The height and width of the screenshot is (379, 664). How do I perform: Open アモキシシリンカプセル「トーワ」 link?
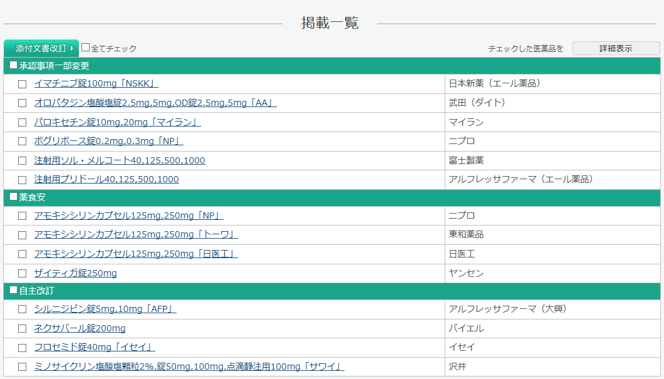tap(136, 234)
